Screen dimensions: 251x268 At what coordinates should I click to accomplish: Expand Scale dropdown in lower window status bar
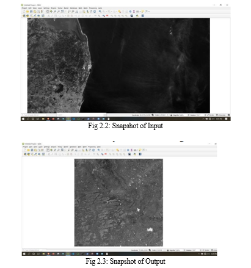tap(164, 250)
